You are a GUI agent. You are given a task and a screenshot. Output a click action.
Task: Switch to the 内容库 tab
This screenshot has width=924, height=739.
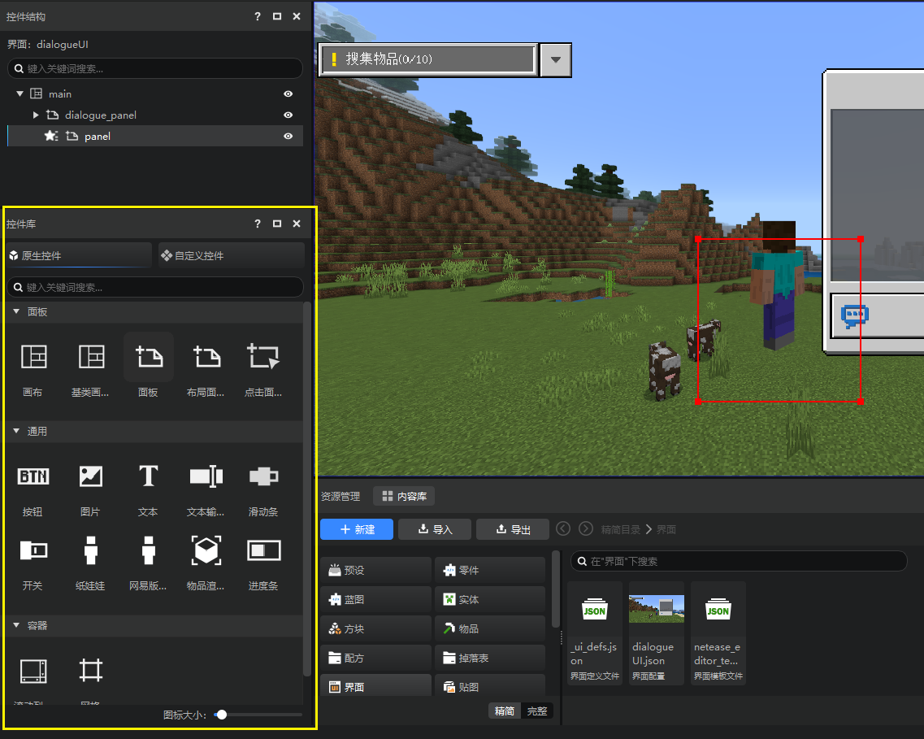click(x=404, y=496)
